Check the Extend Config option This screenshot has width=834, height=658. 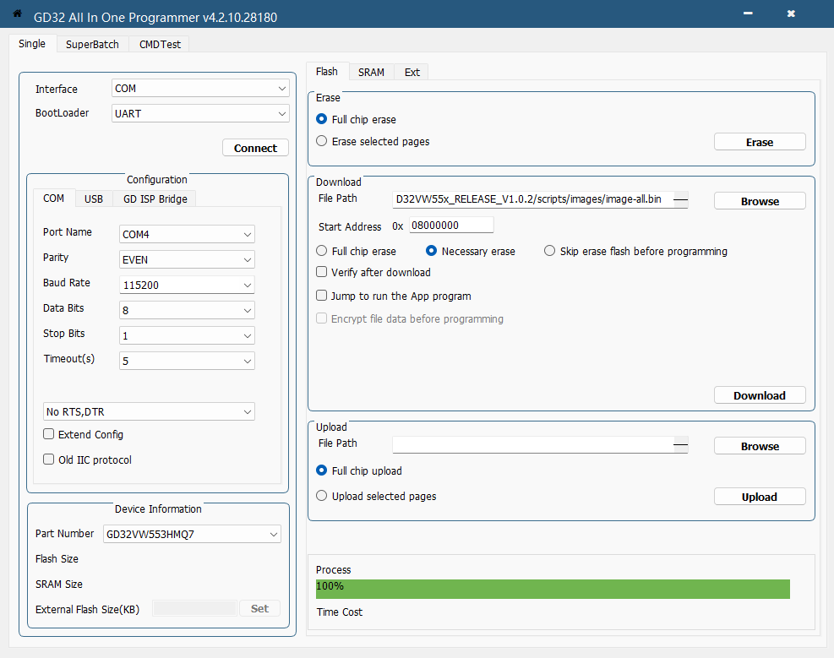tap(49, 434)
